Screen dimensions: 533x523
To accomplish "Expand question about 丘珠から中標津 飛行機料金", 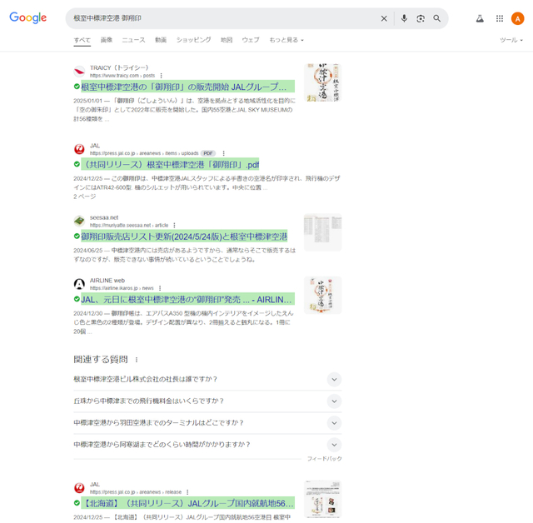I will tap(207, 401).
